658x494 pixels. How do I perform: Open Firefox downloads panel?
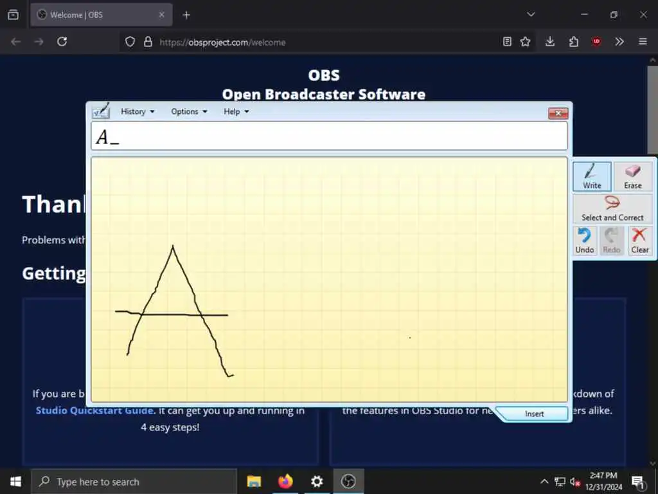(550, 42)
